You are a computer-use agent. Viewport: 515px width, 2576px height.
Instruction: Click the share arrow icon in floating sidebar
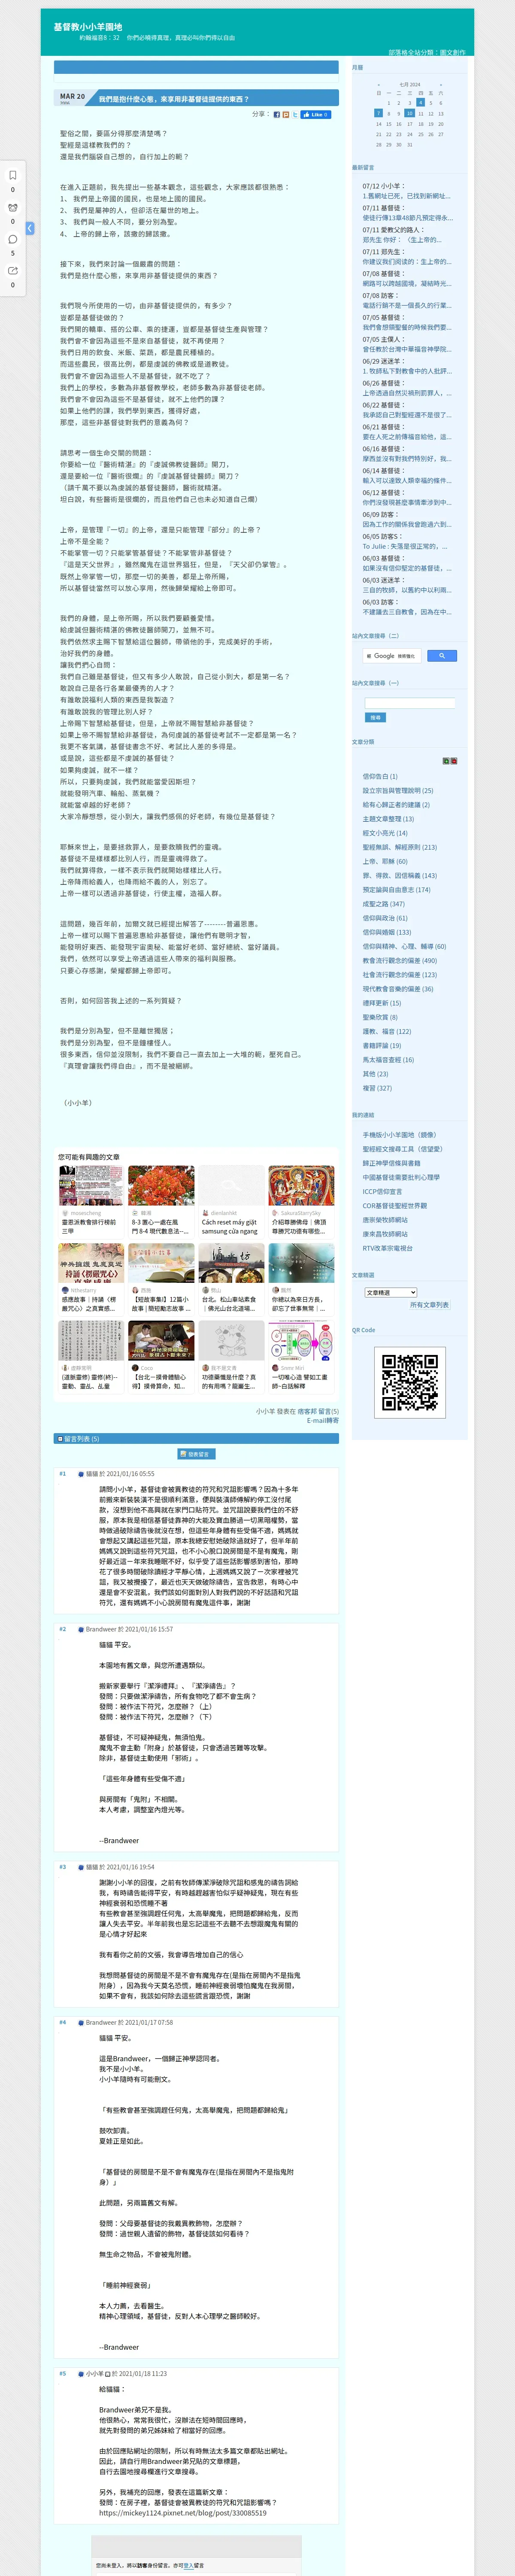(13, 270)
